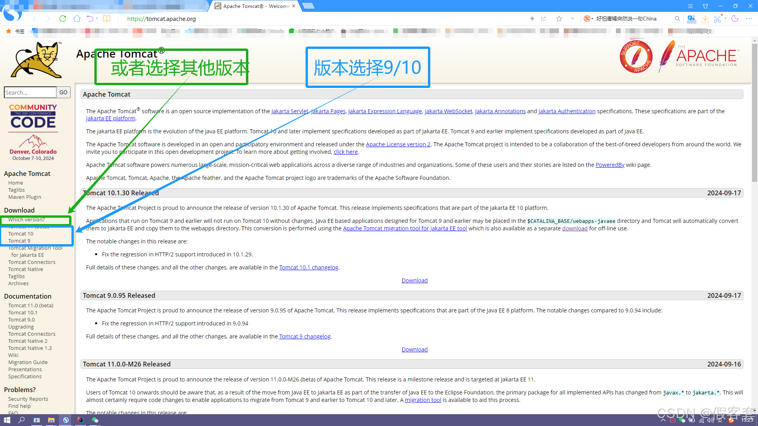Open the reading mode book icon
Screen dimensions: 758x426
coord(107,19)
